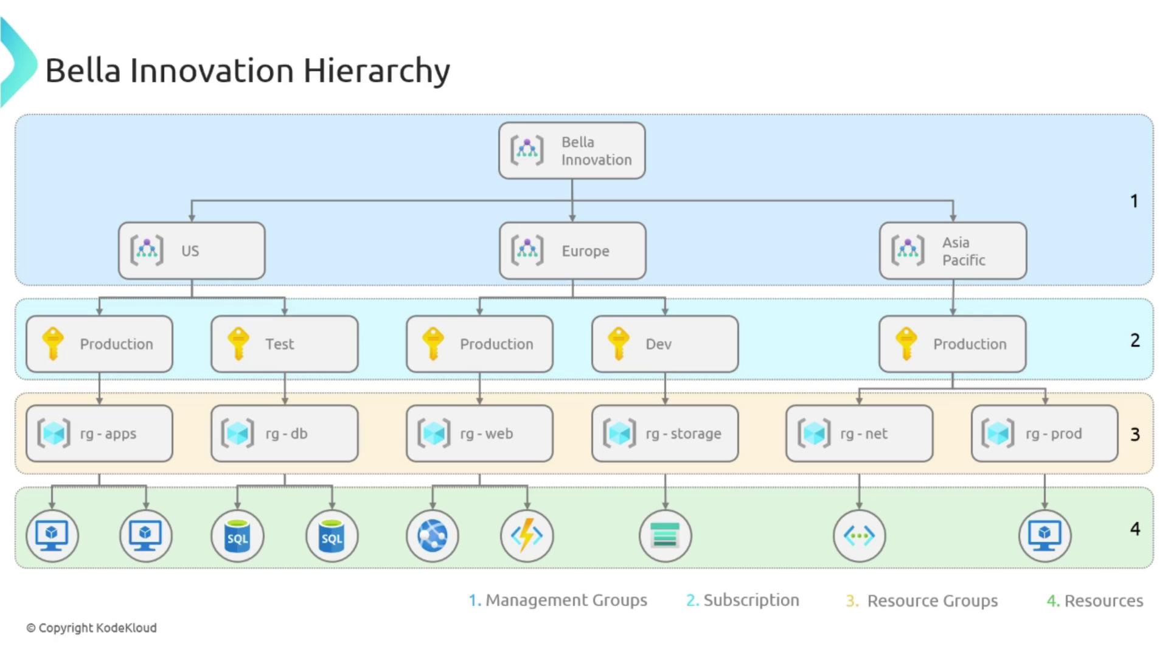Click the rg - apps label
Image resolution: width=1168 pixels, height=657 pixels.
(x=108, y=434)
